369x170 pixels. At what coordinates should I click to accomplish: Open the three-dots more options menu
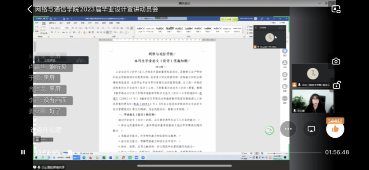pos(288,129)
